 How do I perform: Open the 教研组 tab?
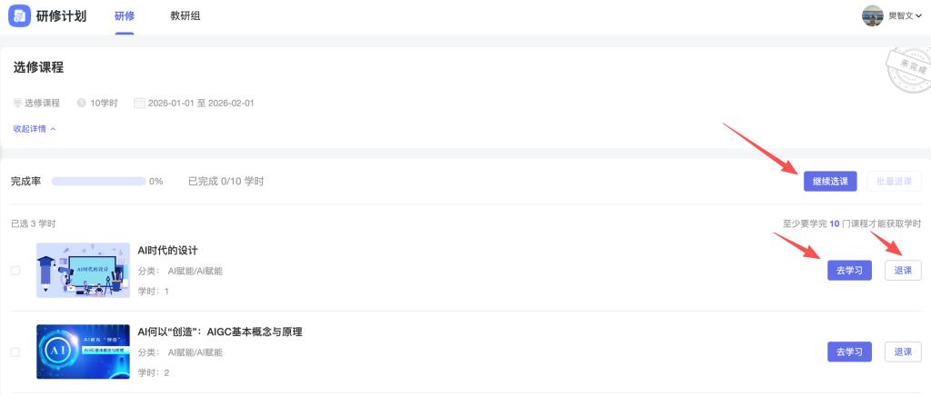coord(185,16)
